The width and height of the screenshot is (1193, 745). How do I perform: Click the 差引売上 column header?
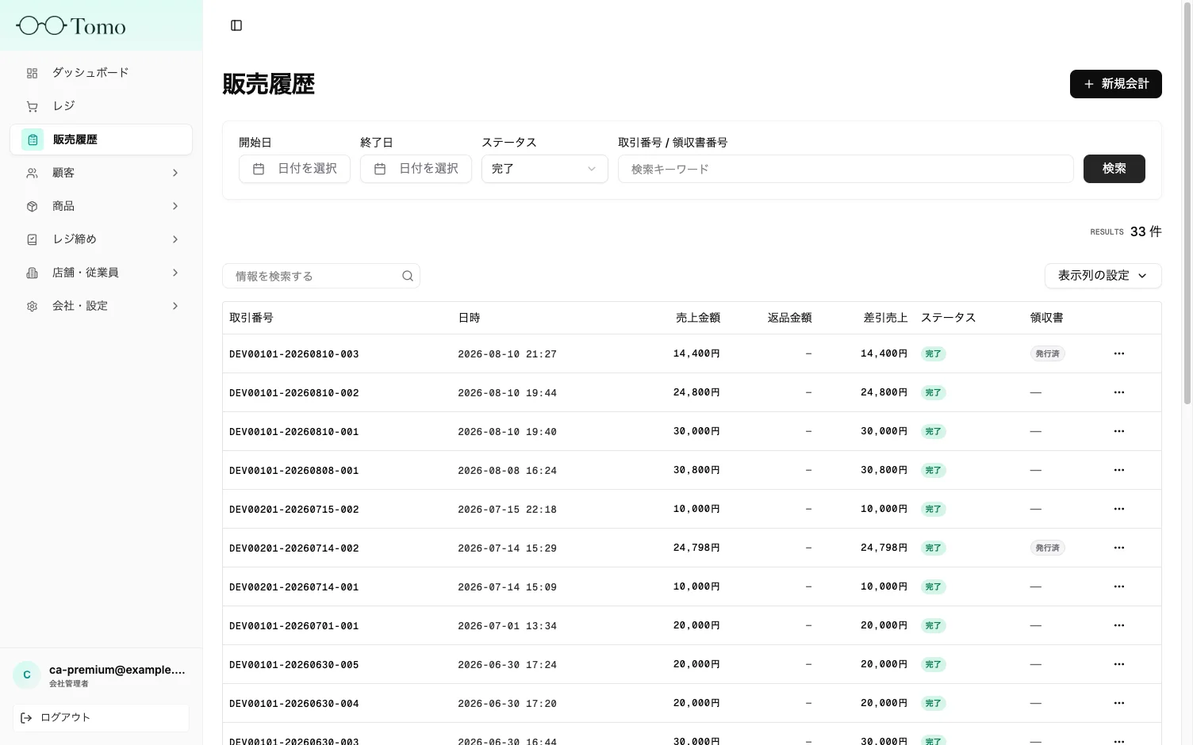(885, 318)
